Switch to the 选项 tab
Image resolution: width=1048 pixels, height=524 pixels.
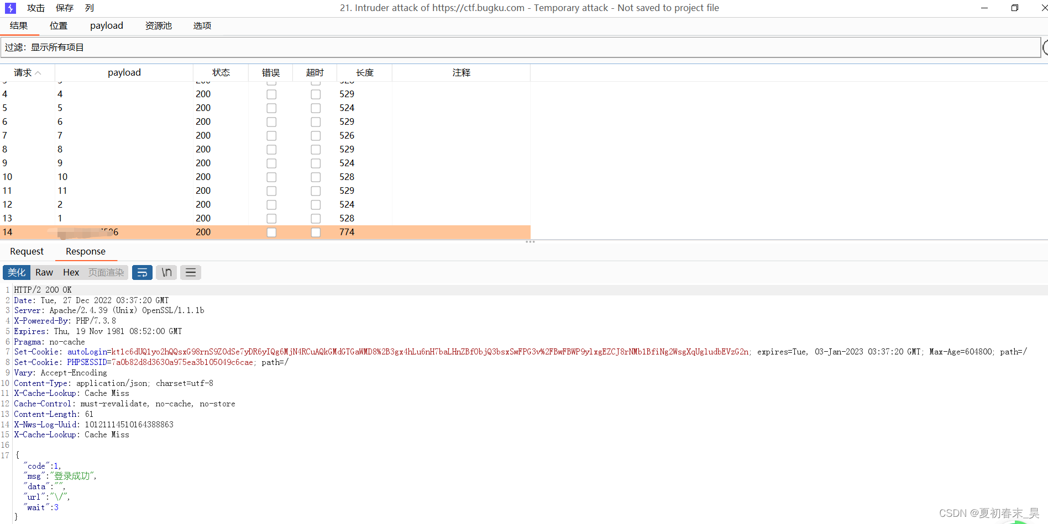click(x=202, y=26)
